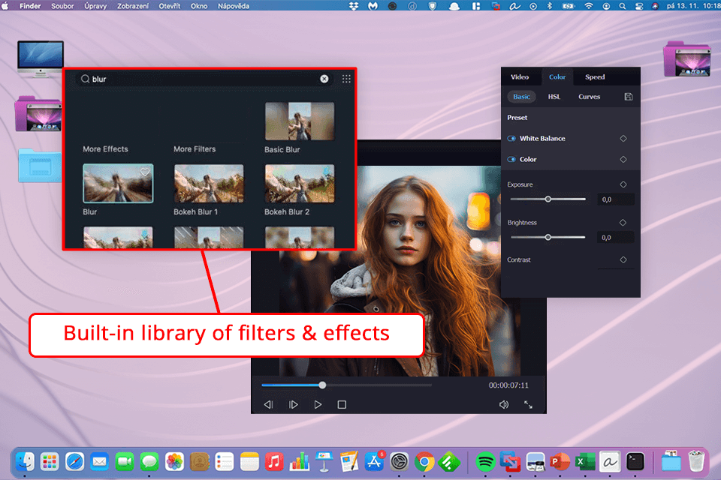Open the Soubor menu
The width and height of the screenshot is (721, 480).
click(62, 6)
